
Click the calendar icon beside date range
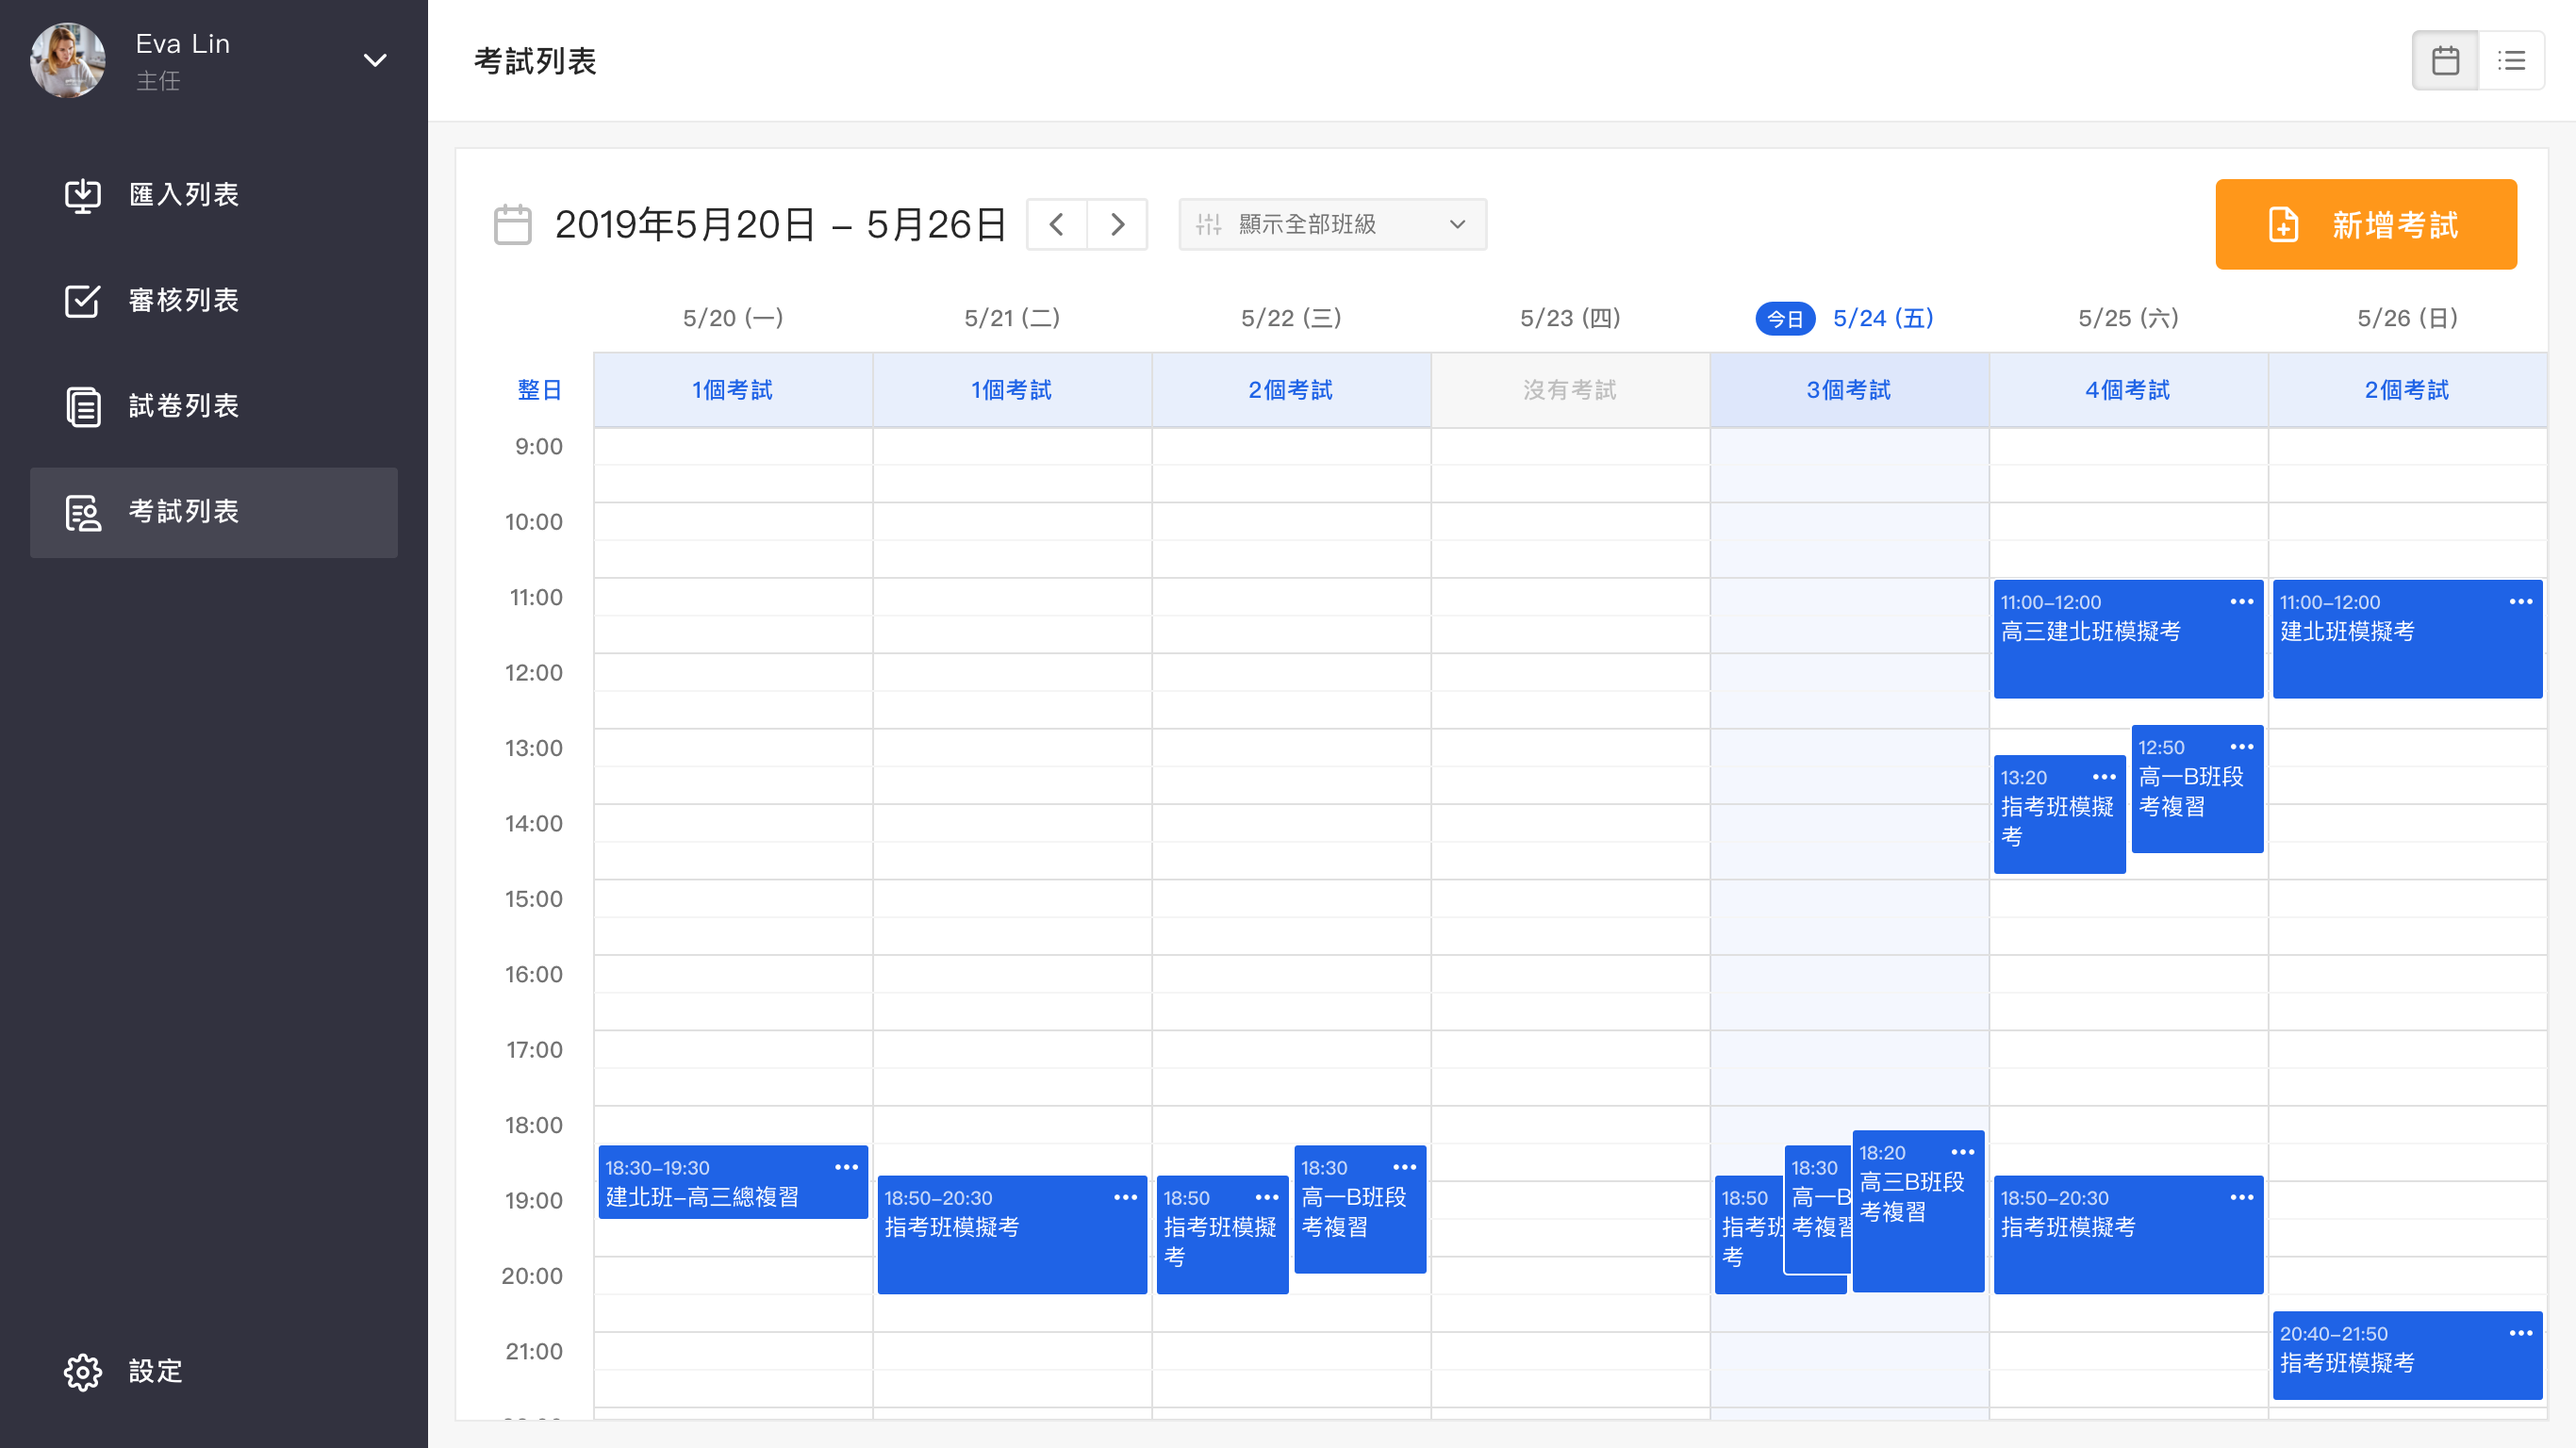pos(513,224)
